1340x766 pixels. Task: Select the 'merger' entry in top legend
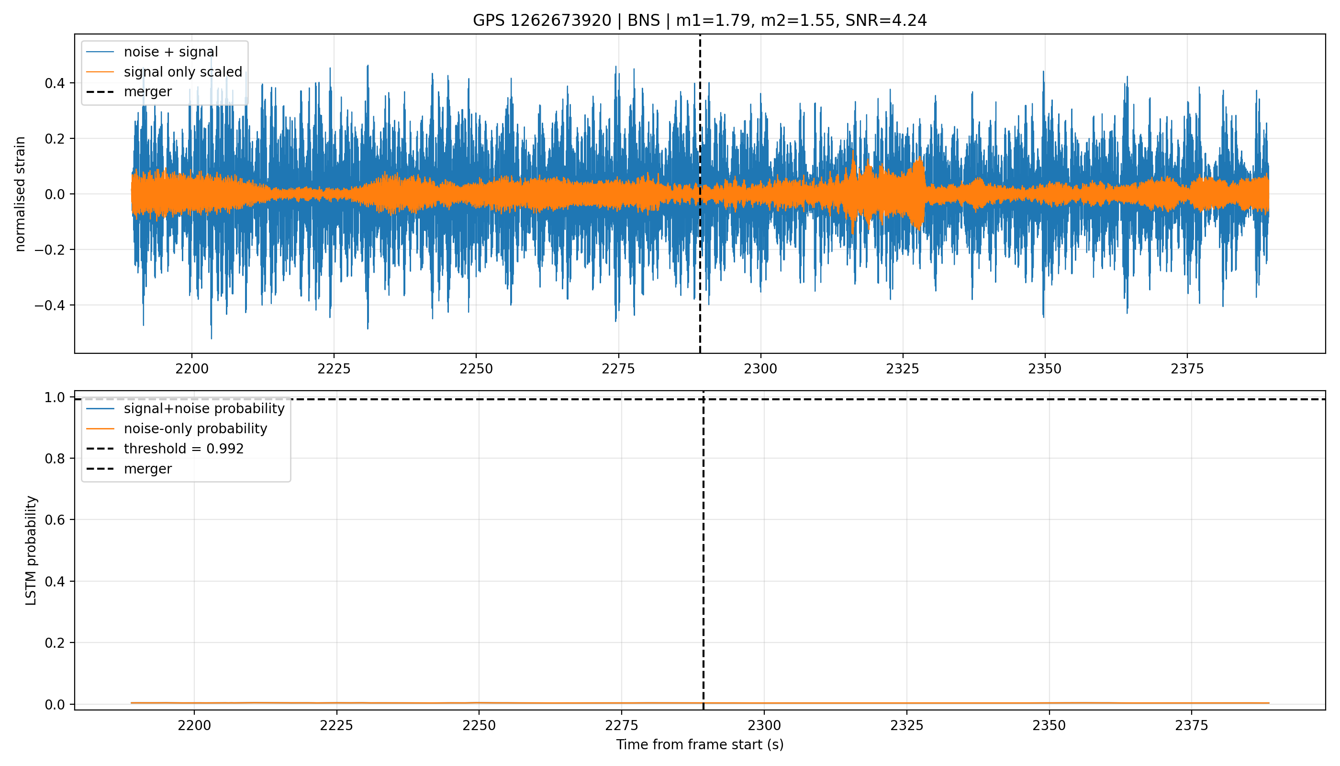129,91
